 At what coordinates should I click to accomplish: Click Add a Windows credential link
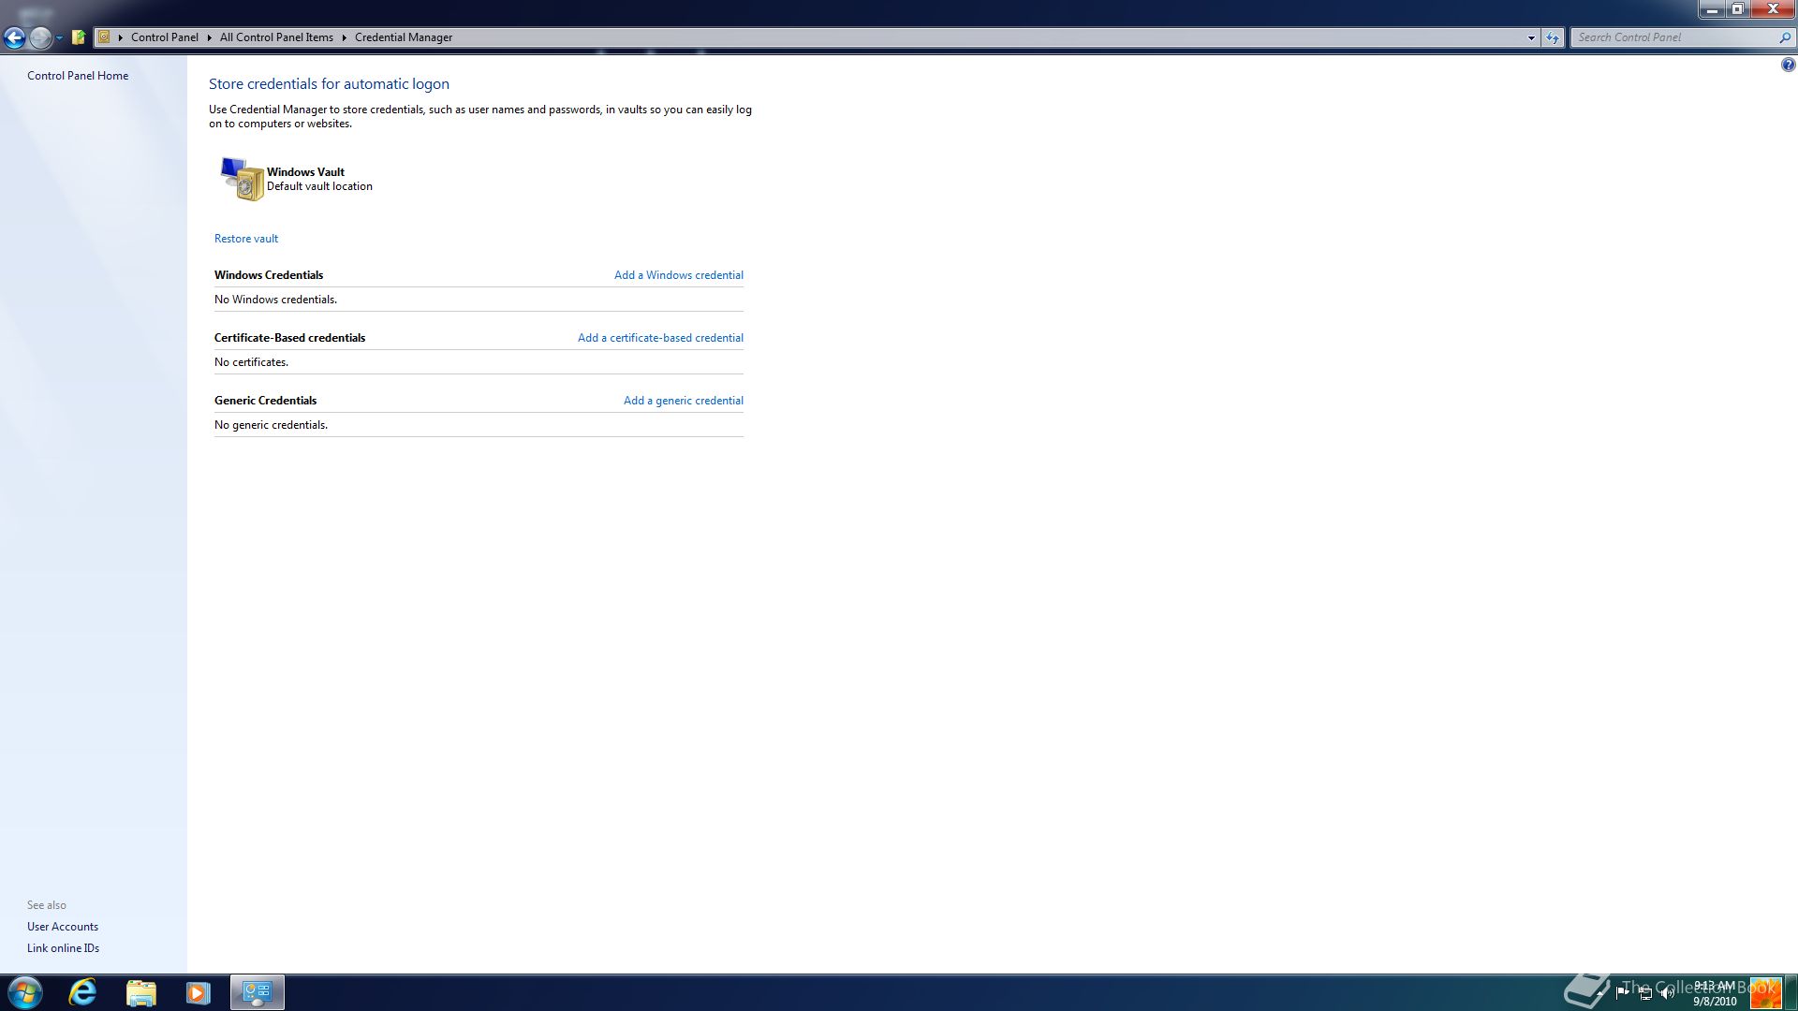tap(678, 275)
